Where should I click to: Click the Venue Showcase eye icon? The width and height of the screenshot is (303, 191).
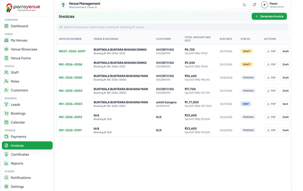tap(7, 49)
